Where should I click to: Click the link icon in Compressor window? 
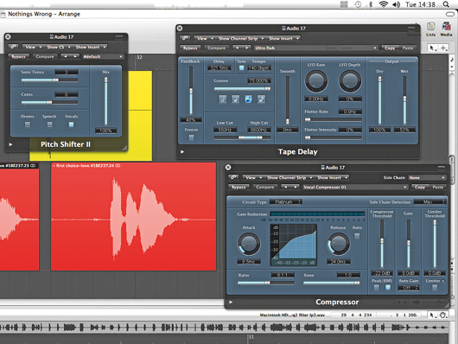tap(233, 177)
